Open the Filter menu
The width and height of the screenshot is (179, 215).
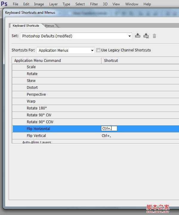94,4
